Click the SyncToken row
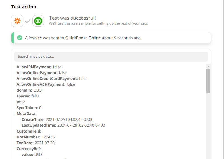The width and height of the screenshot is (224, 159). tap(29, 108)
